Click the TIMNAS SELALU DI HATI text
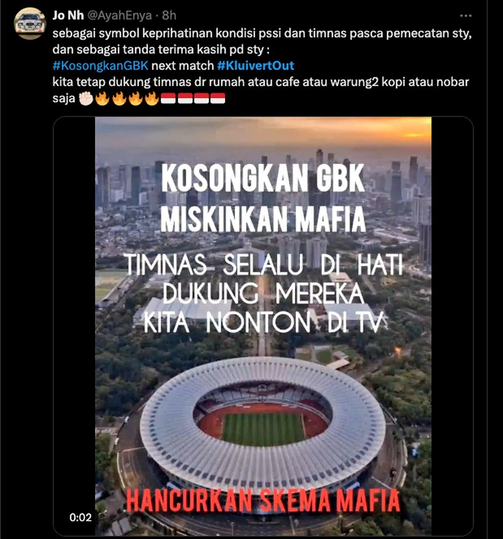Image resolution: width=503 pixels, height=539 pixels. click(x=263, y=265)
